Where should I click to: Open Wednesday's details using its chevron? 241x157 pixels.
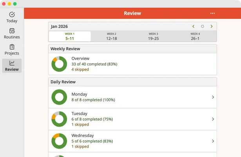click(213, 141)
